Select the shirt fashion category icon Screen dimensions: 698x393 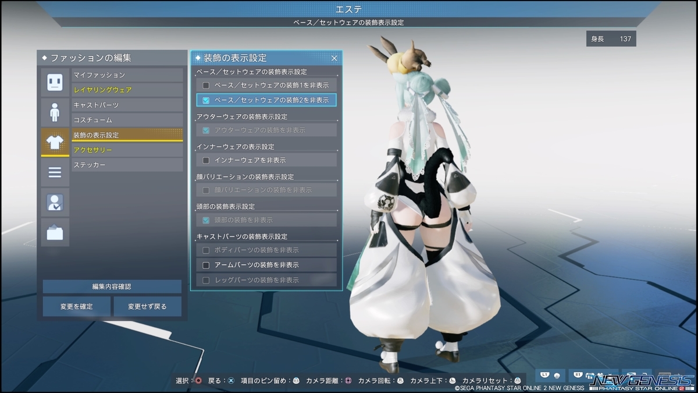(x=55, y=142)
